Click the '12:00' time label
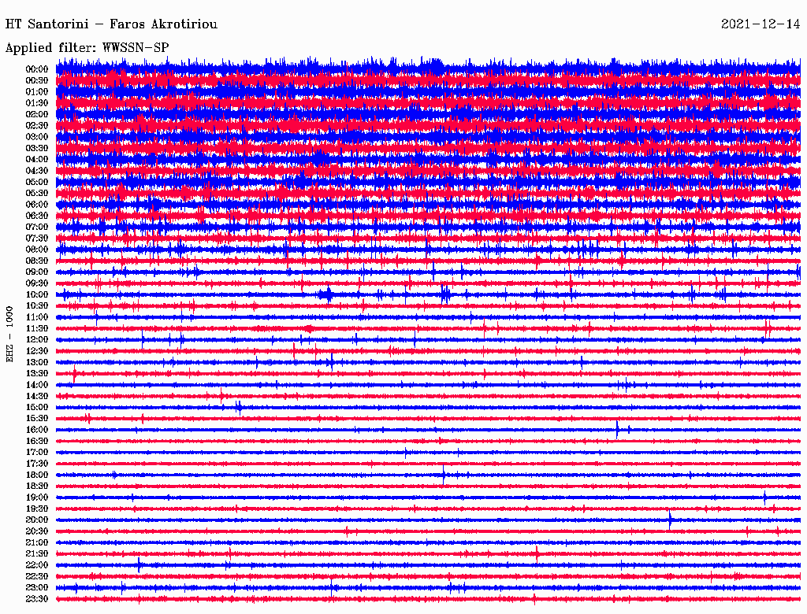Image resolution: width=807 pixels, height=614 pixels. click(x=37, y=339)
